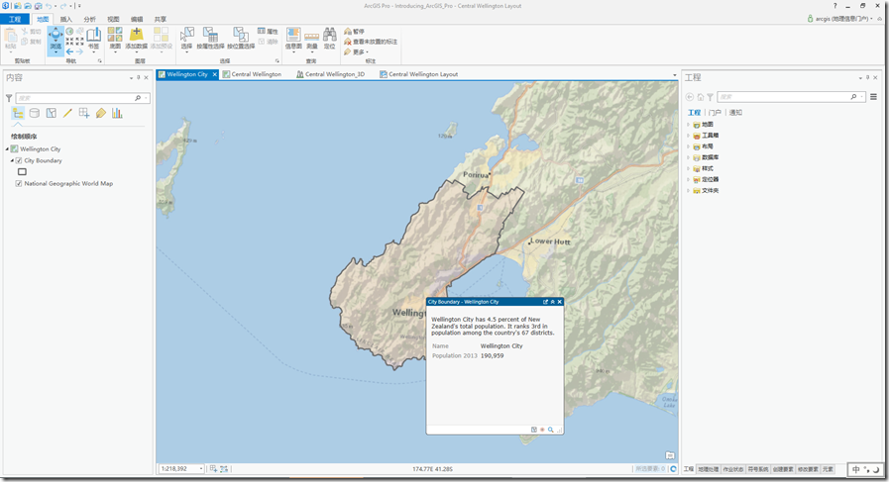Click the full extent globe icon
The image size is (889, 482).
tap(69, 31)
